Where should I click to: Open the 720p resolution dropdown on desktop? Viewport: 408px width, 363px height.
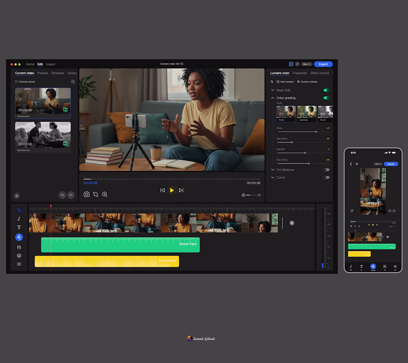[306, 64]
